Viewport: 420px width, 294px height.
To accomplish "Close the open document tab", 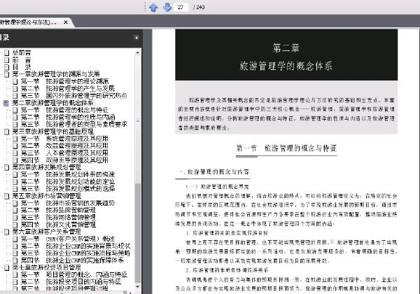I will pos(66,22).
